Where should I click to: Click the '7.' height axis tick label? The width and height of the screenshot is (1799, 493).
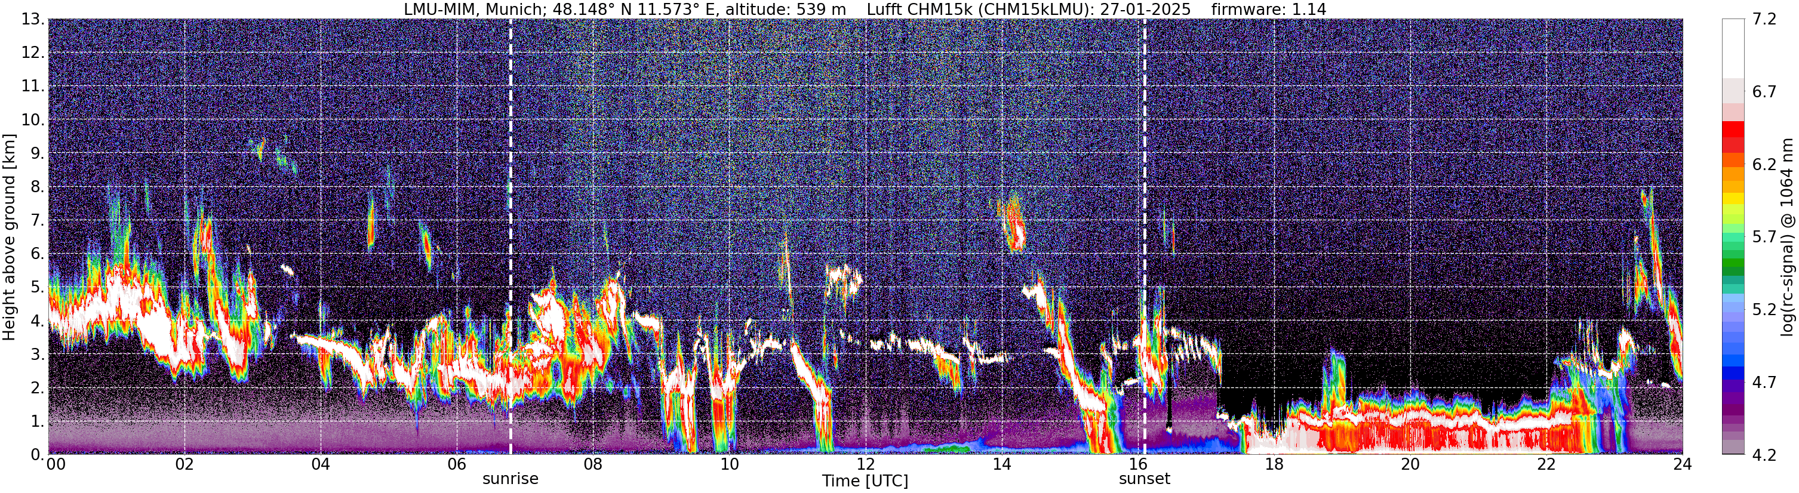37,221
